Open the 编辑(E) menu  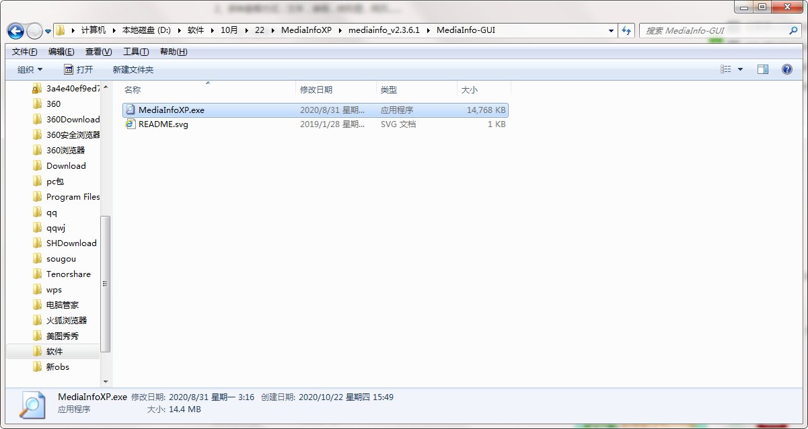[61, 52]
